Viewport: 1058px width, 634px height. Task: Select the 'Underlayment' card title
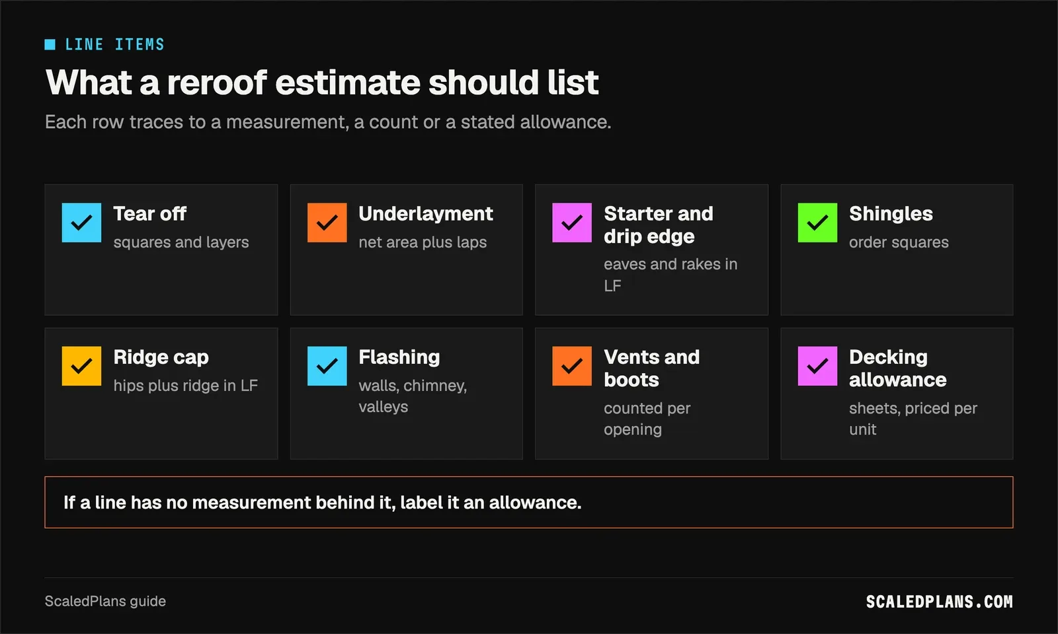pos(426,214)
